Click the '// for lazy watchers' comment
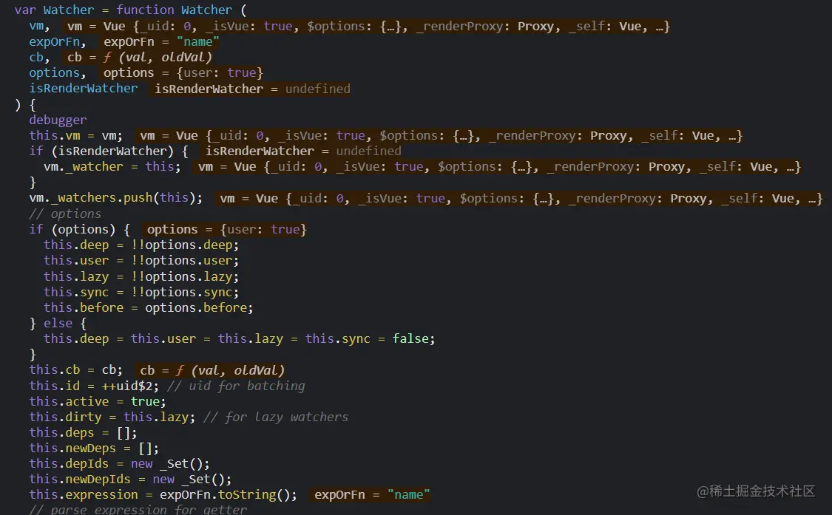 pyautogui.click(x=276, y=417)
